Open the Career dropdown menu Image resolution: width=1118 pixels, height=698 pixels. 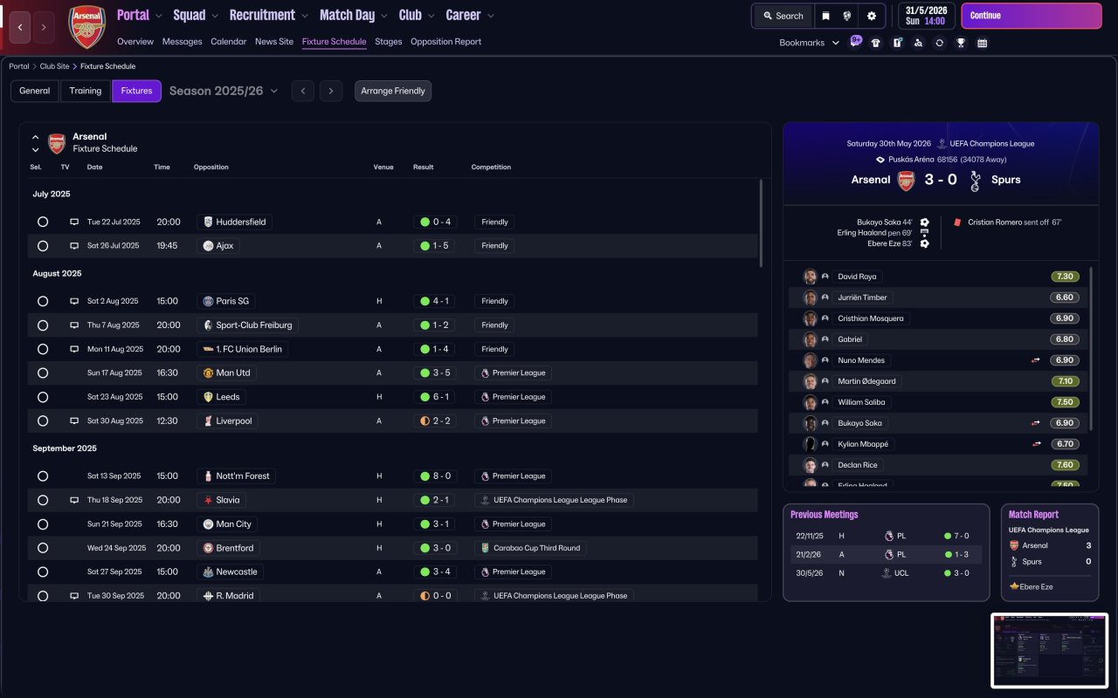click(x=470, y=15)
